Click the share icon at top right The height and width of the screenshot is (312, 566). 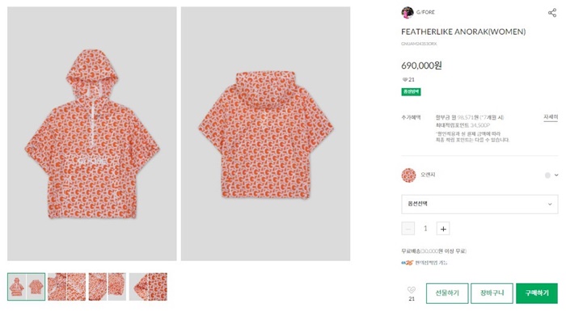(x=552, y=13)
